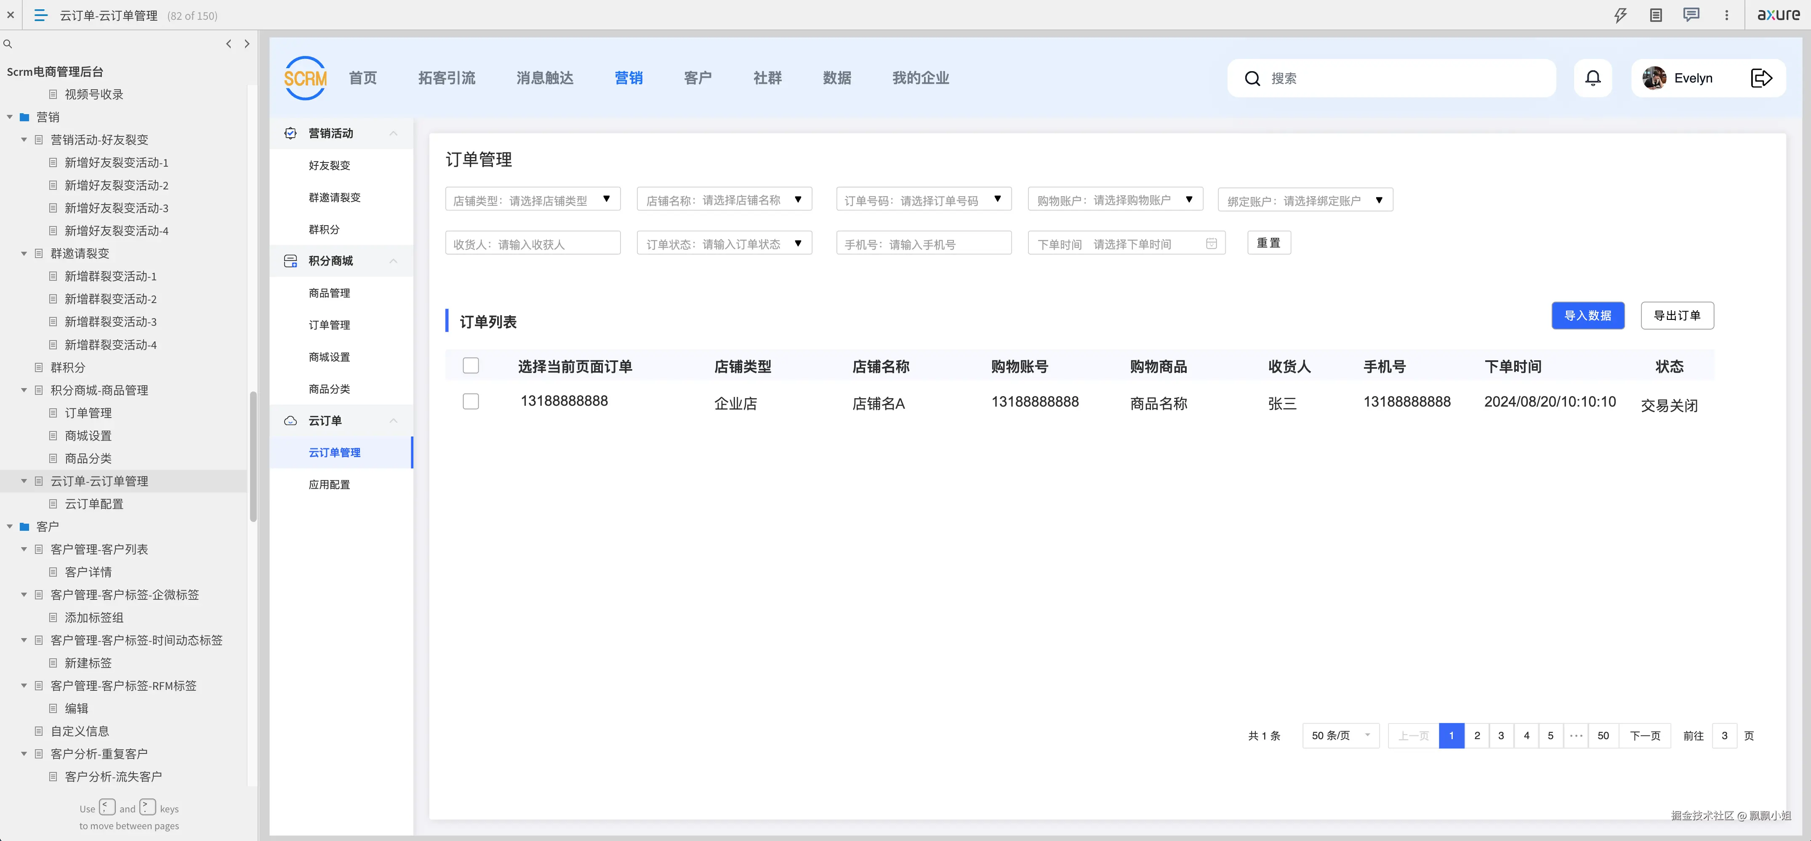Open the comments icon in the top toolbar
The width and height of the screenshot is (1811, 841).
(x=1691, y=15)
